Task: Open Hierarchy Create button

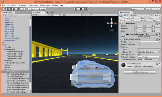Action: click(x=6, y=15)
